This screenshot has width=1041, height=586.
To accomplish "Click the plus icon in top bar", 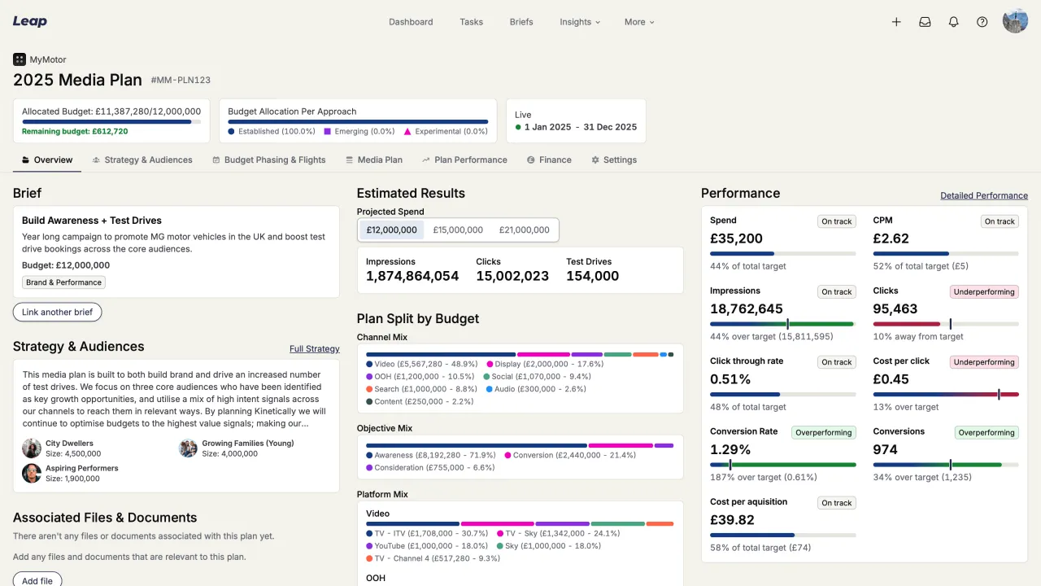I will click(896, 22).
